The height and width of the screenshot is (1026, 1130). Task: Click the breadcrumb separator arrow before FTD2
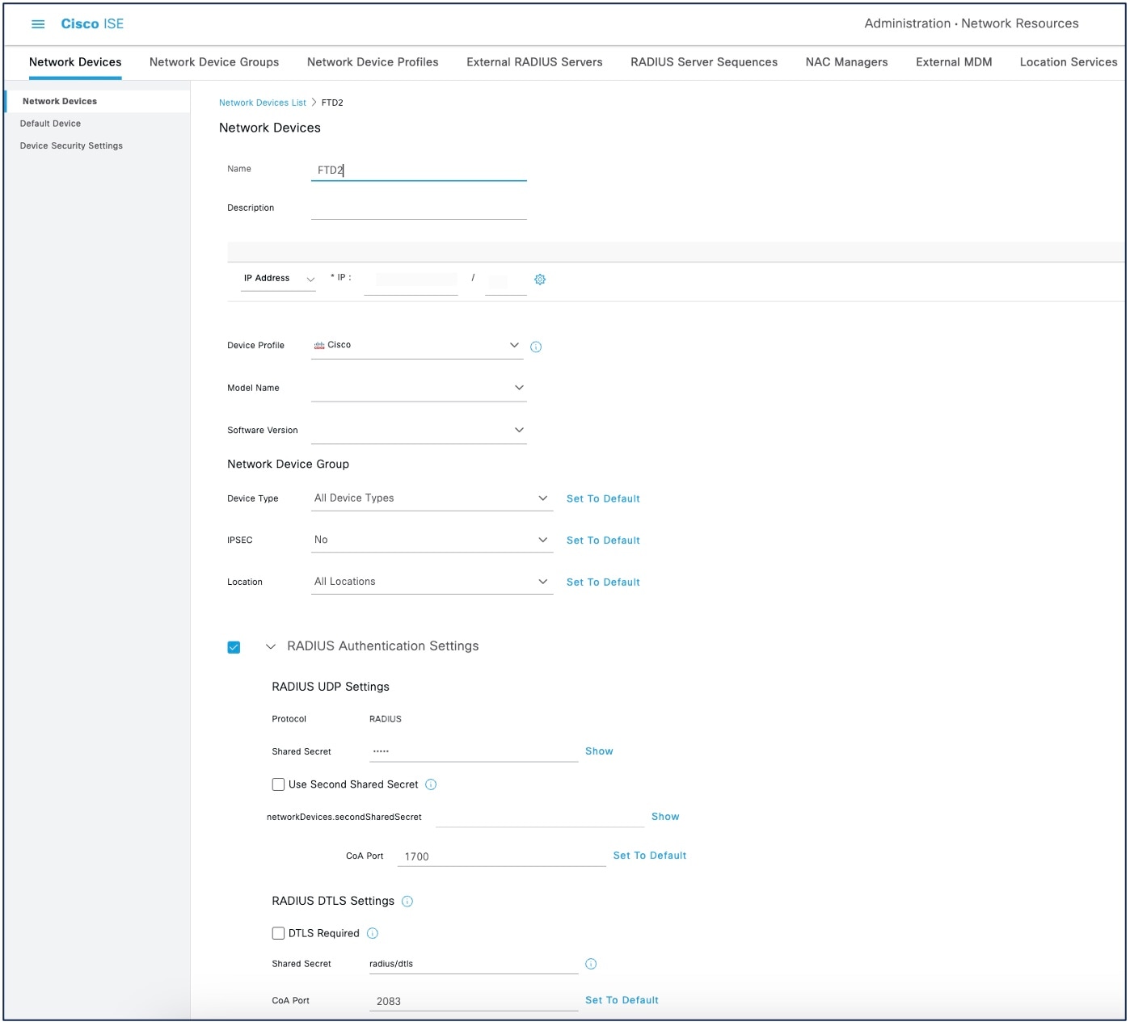314,103
